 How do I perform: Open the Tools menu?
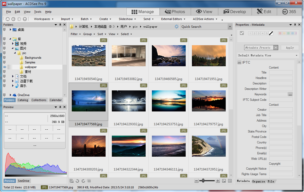(38, 12)
